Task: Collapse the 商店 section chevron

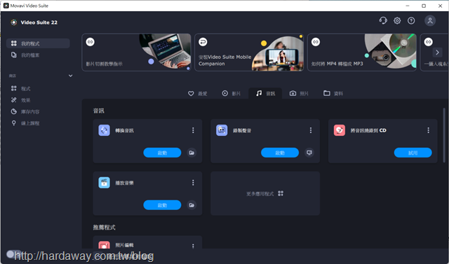Action: [70, 76]
